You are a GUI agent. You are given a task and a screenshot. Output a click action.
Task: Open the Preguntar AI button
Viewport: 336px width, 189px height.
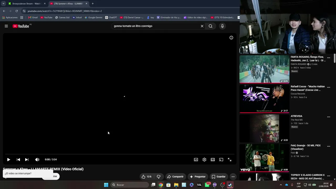coord(198,177)
